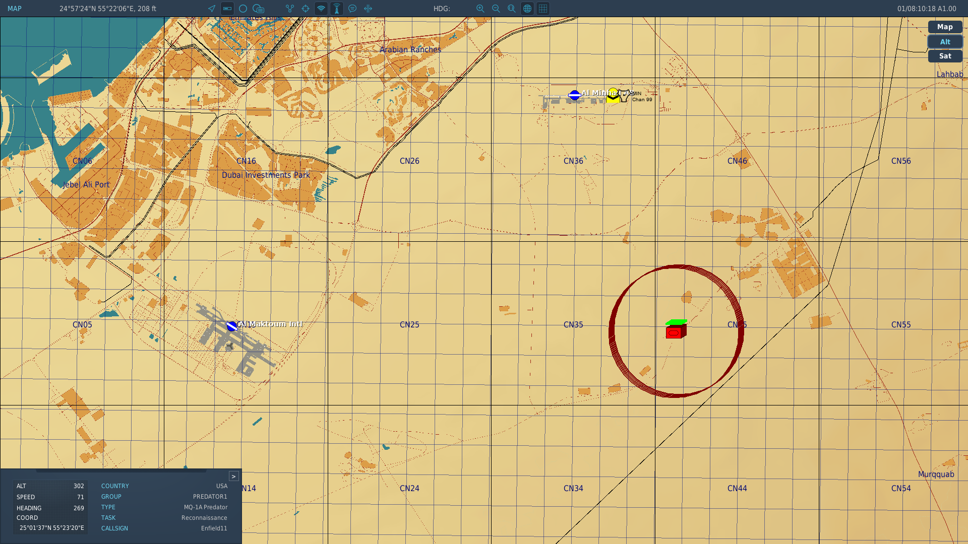Viewport: 968px width, 544px height.
Task: Select the aircraft outline icon near MIN
Action: coord(625,95)
